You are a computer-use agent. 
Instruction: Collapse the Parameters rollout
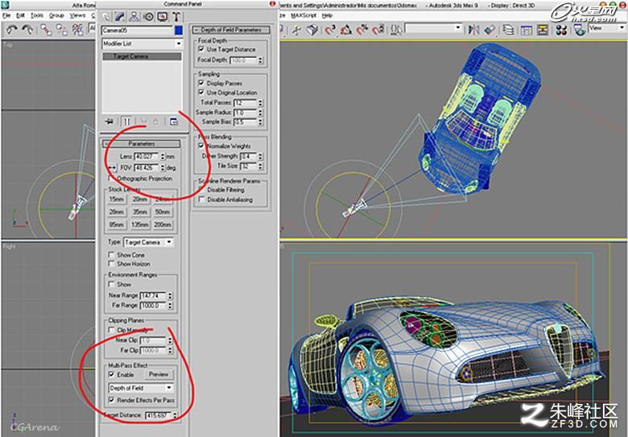click(x=142, y=144)
